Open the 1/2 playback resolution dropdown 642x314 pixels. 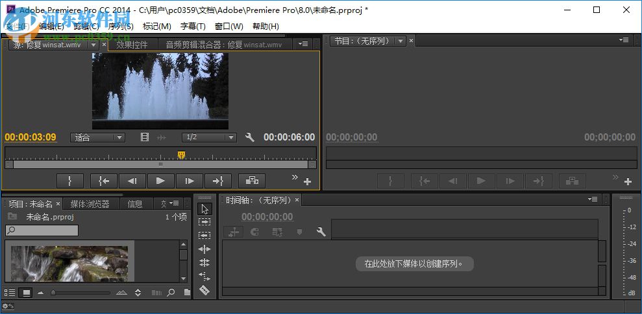point(209,137)
